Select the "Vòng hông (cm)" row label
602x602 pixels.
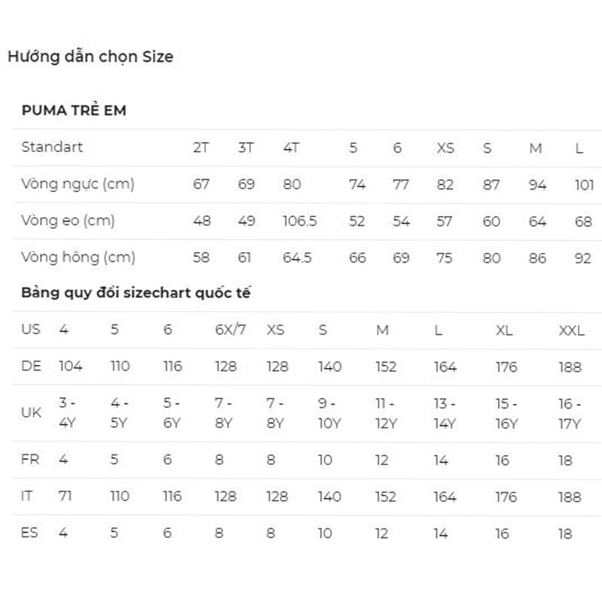pyautogui.click(x=78, y=257)
